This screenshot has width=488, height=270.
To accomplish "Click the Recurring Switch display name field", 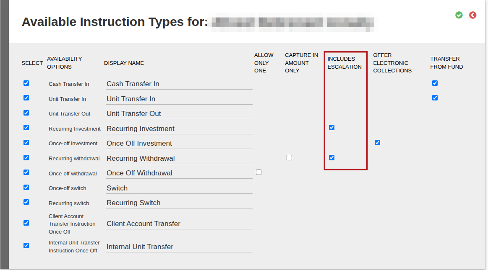I will (179, 203).
